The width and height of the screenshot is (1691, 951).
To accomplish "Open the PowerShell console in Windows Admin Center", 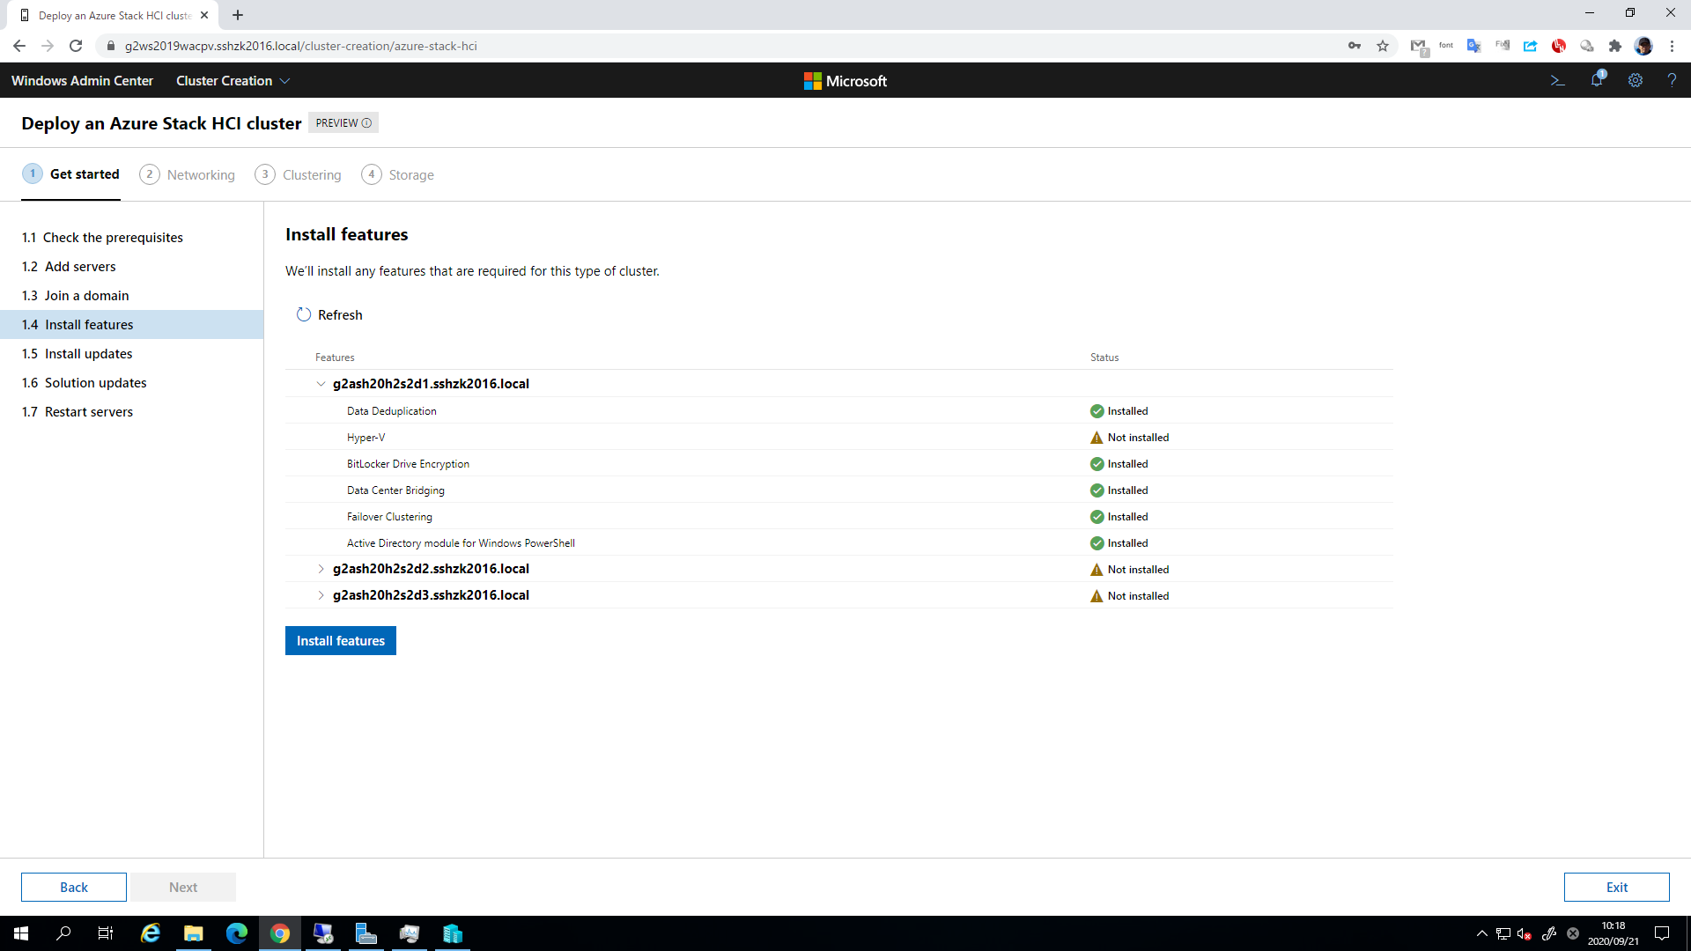I will (x=1557, y=80).
